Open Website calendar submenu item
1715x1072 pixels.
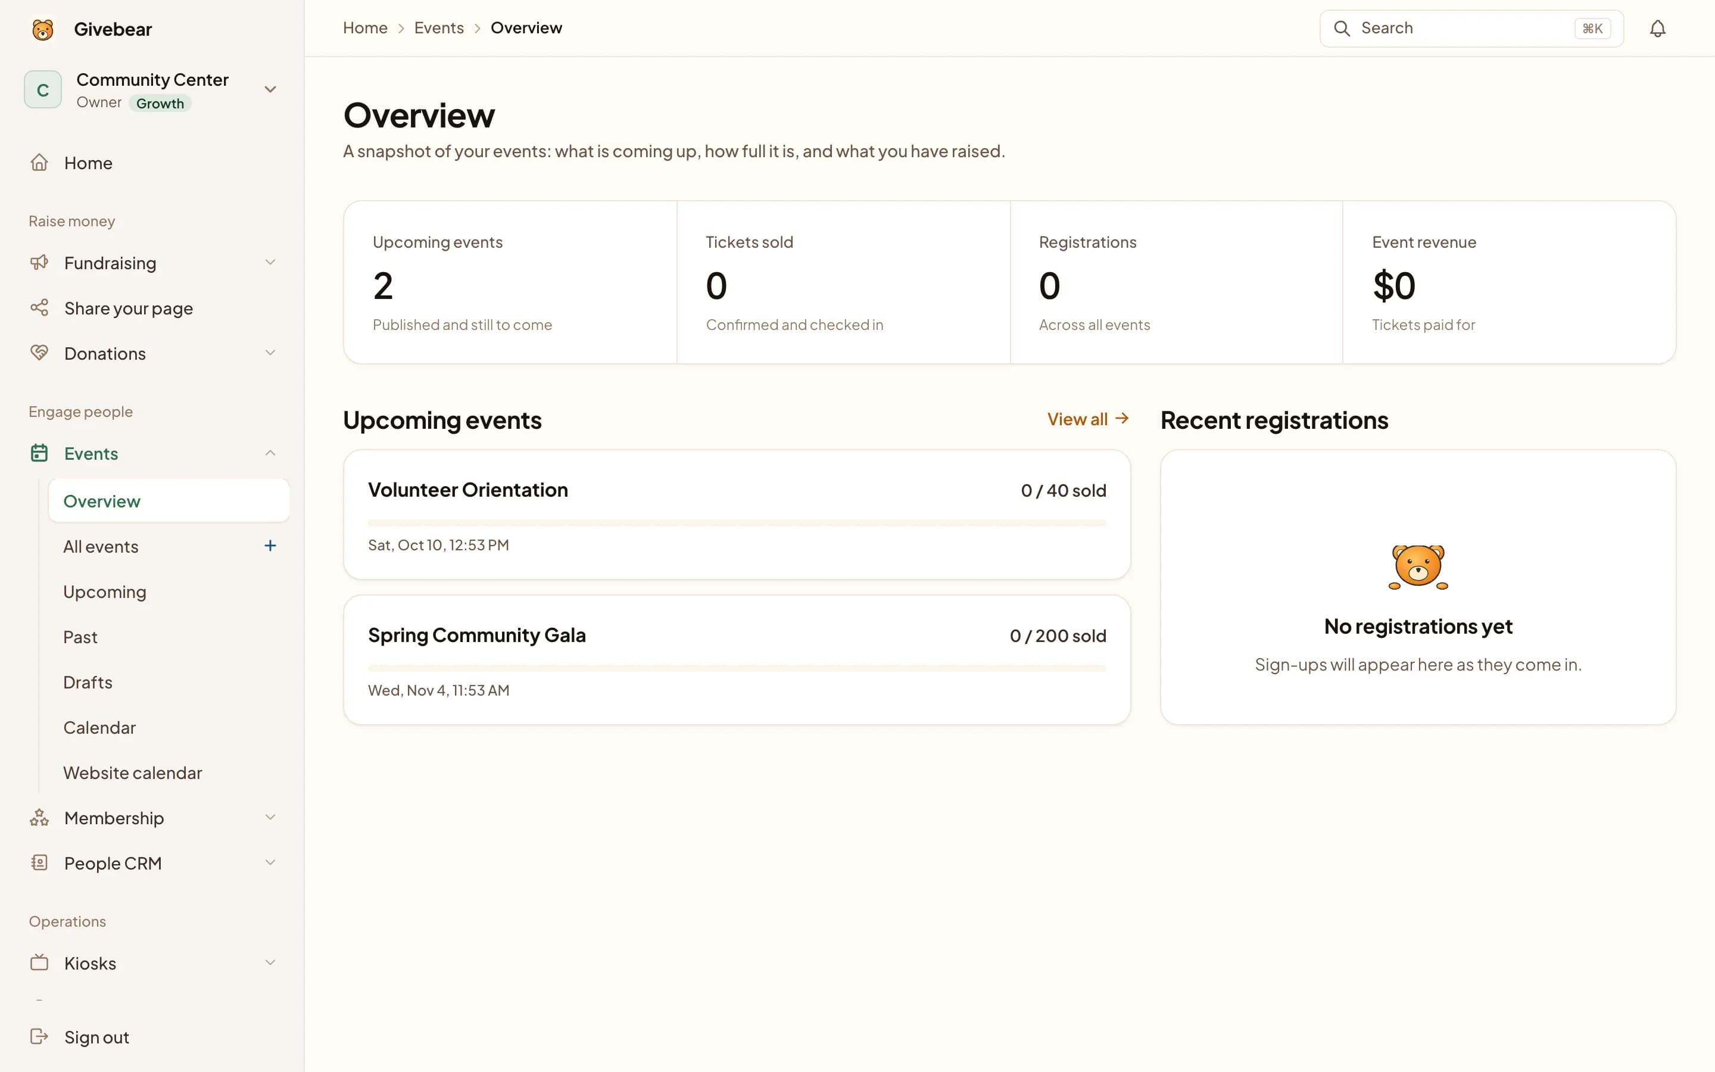(x=169, y=773)
